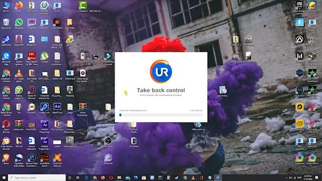
Task: Select the Wondershare Filmora desktop shortcut
Action: pyautogui.click(x=108, y=59)
